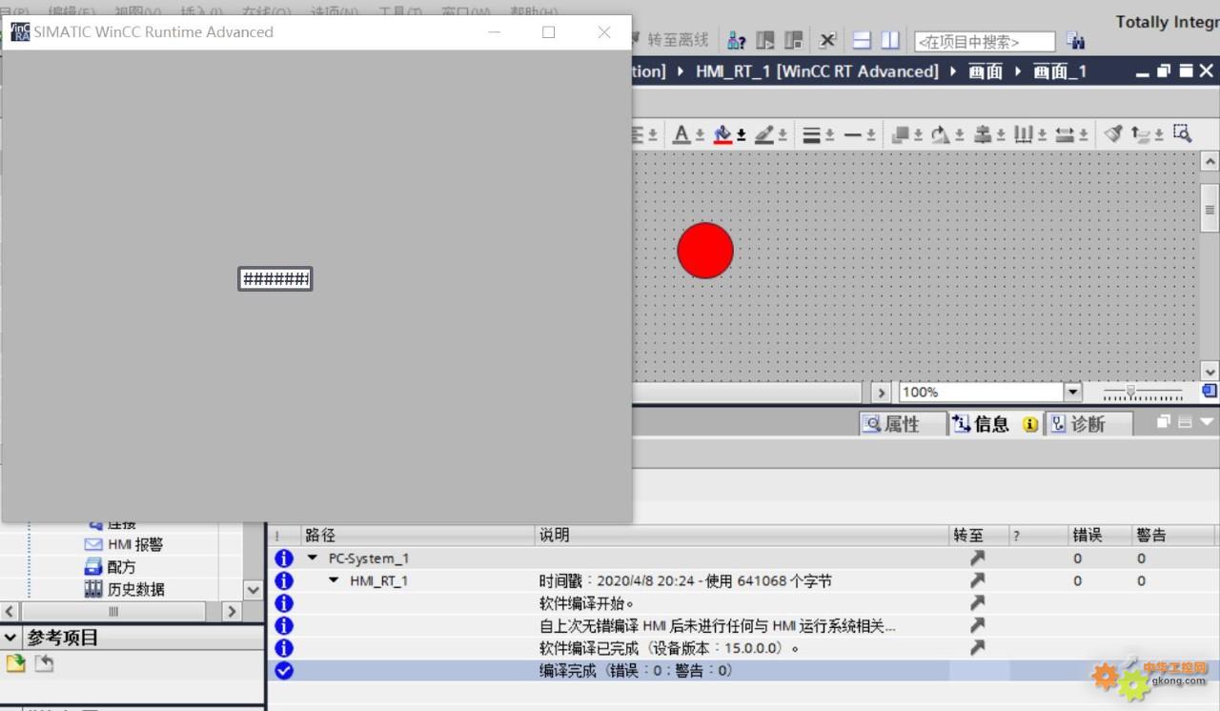Image resolution: width=1220 pixels, height=711 pixels.
Task: Float the inspector window panel icon
Action: click(1164, 421)
